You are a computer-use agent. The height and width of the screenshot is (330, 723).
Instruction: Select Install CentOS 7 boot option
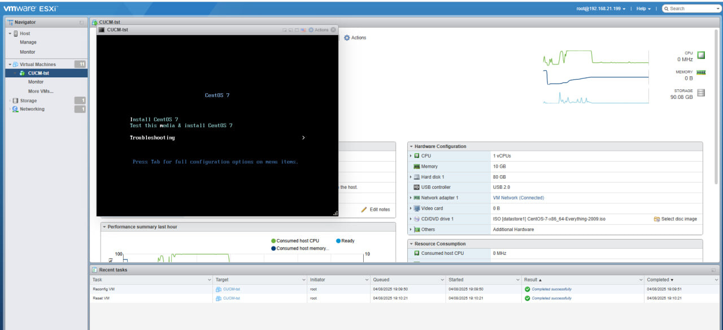point(154,119)
